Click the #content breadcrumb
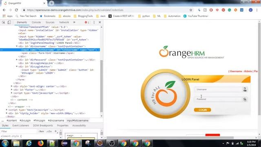The width and height of the screenshot is (261, 147). click(x=12, y=120)
